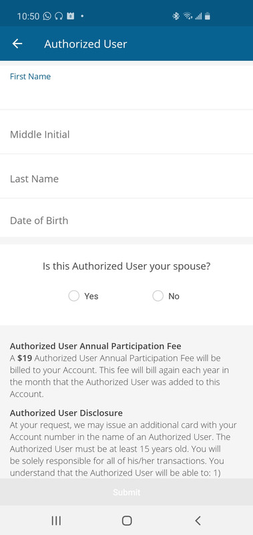
Task: Click the First Name field
Action: click(x=126, y=88)
